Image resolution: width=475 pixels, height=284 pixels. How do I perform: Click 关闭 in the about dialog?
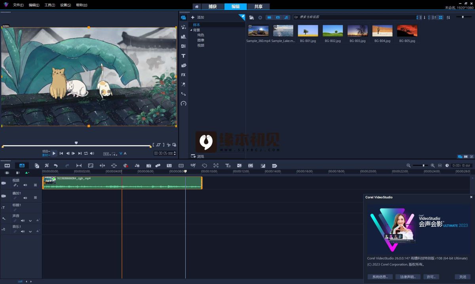coord(463,277)
